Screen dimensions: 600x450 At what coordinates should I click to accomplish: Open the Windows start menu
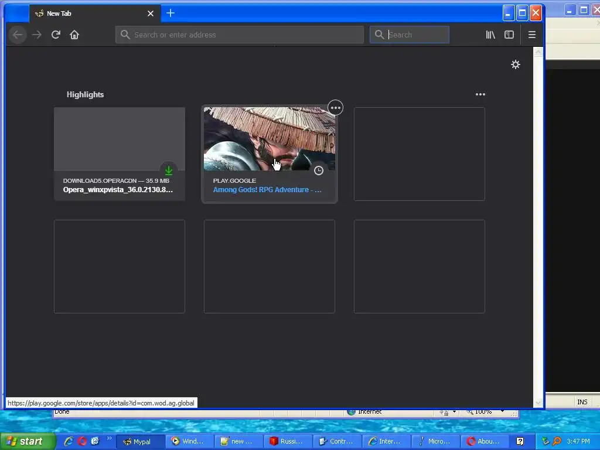(28, 441)
